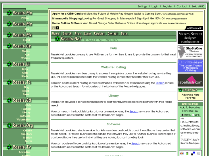Toggle the arrow on Resale.Gs header
This screenshot has height=156, width=209.
point(47,46)
